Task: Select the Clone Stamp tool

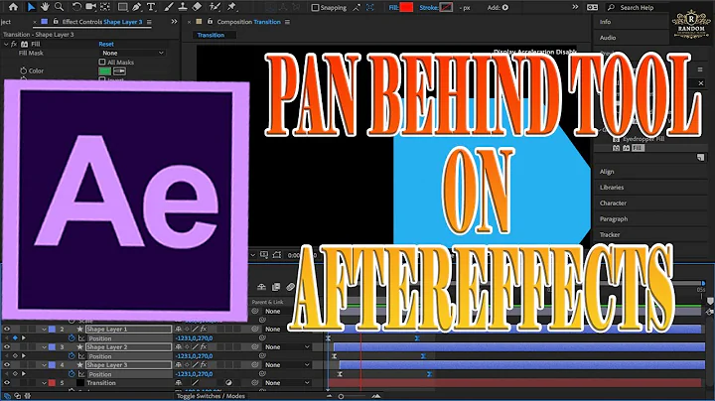Action: tap(183, 7)
